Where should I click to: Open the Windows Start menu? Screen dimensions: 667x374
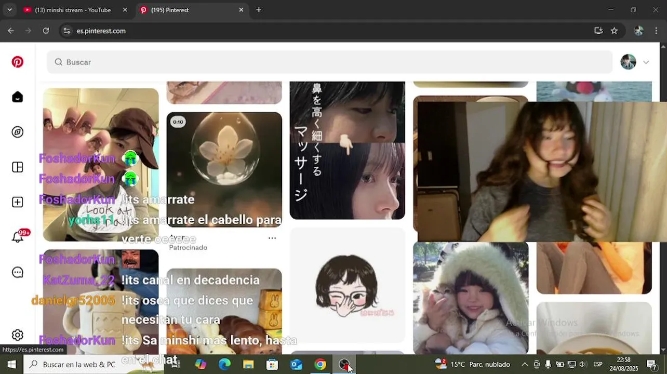11,365
